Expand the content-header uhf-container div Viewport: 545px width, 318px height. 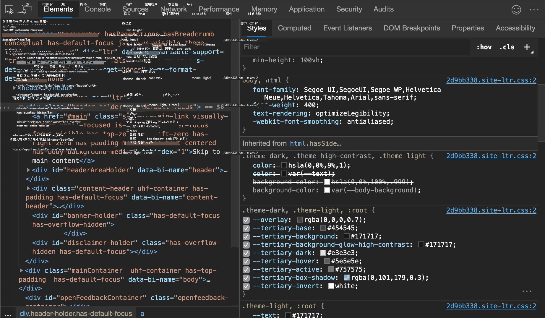click(28, 188)
